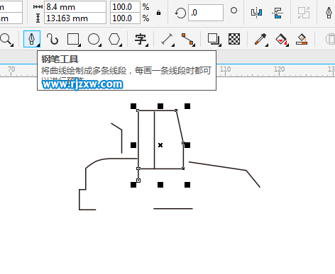Open the Rectangle tool flyout arrow
The image size is (335, 274).
(x=79, y=45)
